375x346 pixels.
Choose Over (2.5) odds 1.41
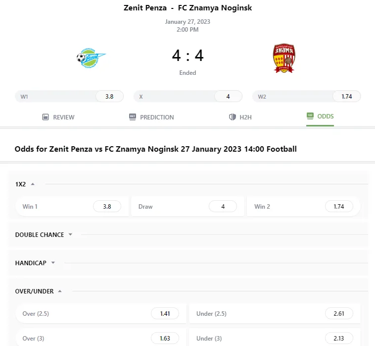click(165, 313)
